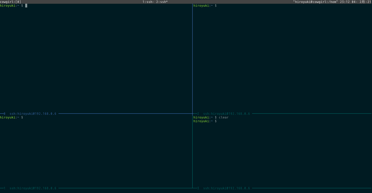Click the shell prompt in bottom-left pane
This screenshot has height=193, width=372.
(11, 117)
